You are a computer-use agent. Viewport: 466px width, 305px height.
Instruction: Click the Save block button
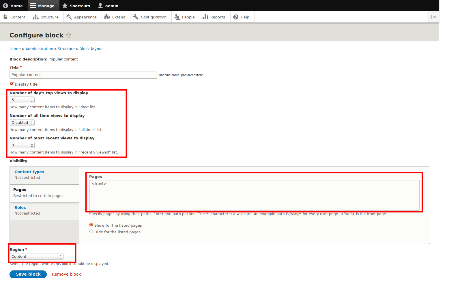click(28, 274)
